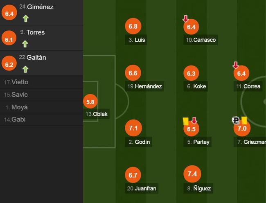
Task: Click Partey's red substituted-off arrow
Action: point(194,120)
